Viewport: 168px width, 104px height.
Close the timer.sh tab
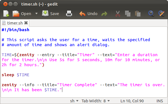coord(26,23)
